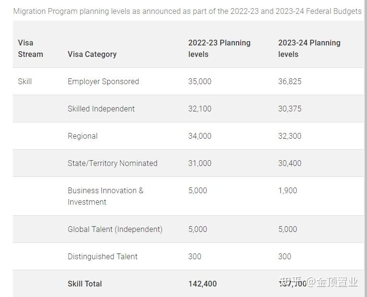Select the 32,100 Skilled Independent value

(200, 109)
